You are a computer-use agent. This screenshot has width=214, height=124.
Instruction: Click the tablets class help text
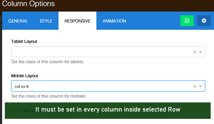(48, 62)
